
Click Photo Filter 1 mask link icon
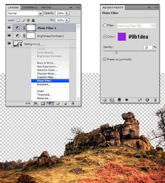(24, 28)
